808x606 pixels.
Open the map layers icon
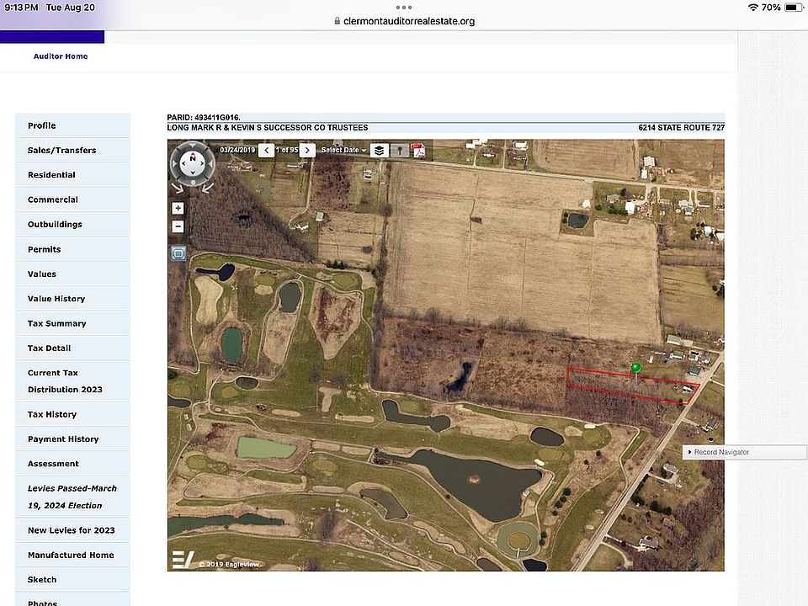[380, 150]
